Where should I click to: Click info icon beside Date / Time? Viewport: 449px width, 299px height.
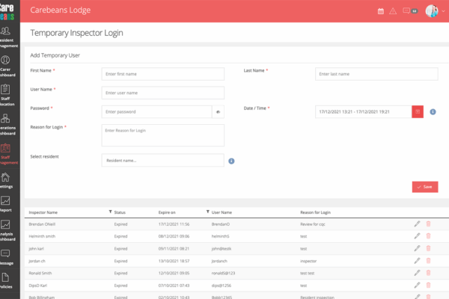433,112
